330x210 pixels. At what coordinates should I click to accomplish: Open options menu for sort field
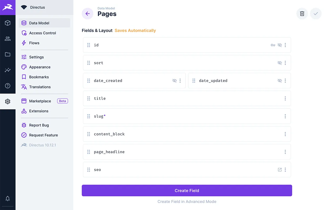[x=285, y=63]
